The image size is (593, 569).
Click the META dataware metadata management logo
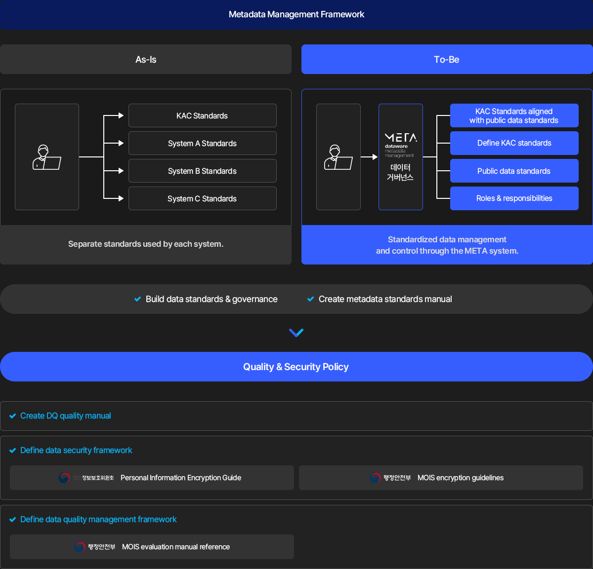401,145
